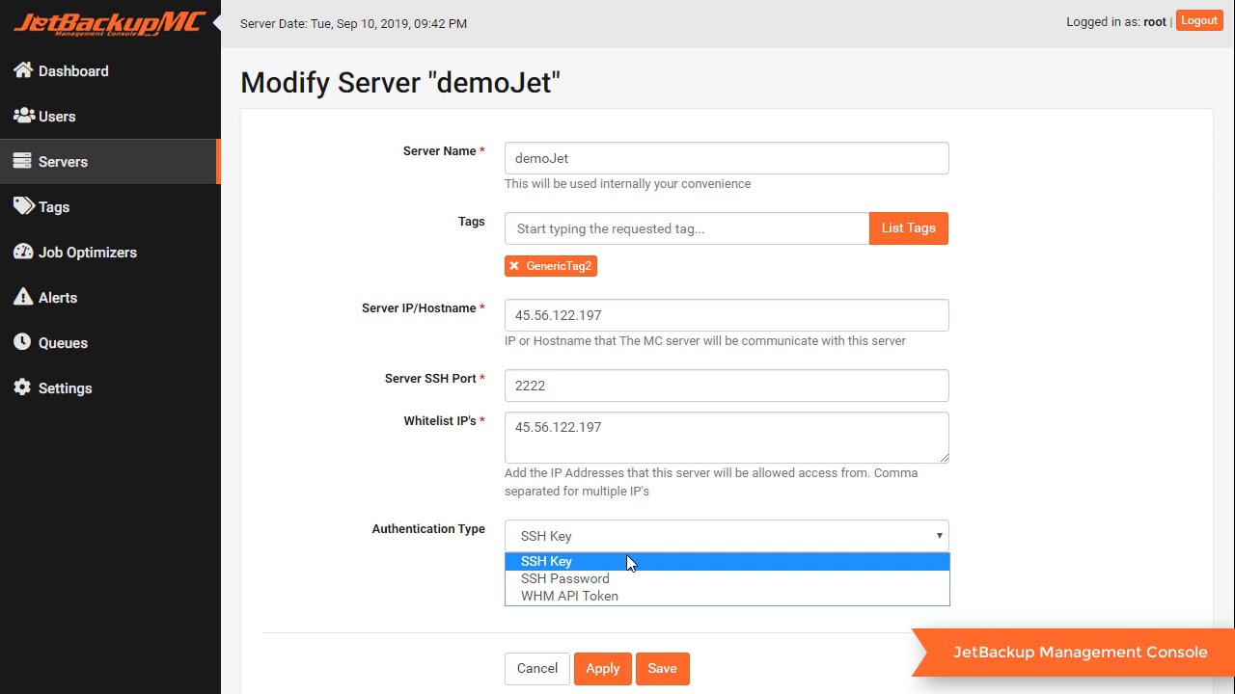Screen dimensions: 1235x694
Task: Remove GenericTag2 via its x icon
Action: pos(514,266)
